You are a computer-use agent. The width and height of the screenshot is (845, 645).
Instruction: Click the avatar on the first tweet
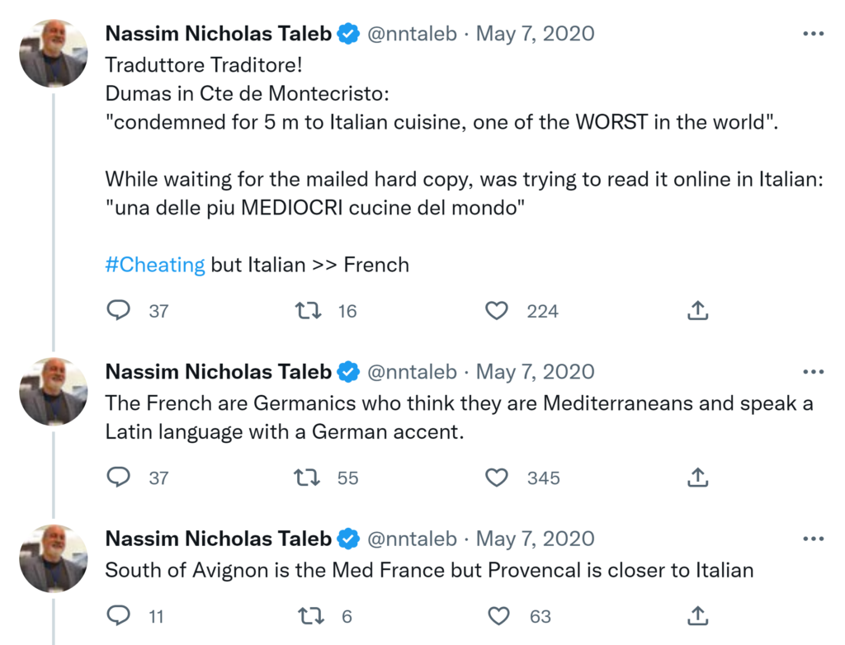(54, 53)
